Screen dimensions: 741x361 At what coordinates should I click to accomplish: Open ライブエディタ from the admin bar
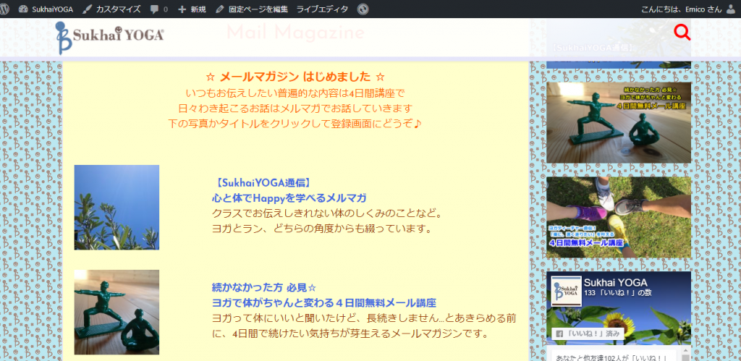322,9
